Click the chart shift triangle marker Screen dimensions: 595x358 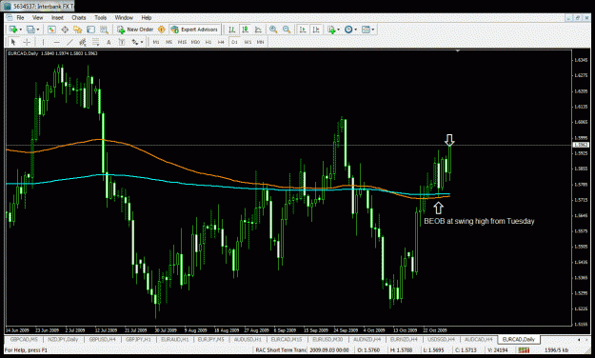(458, 50)
